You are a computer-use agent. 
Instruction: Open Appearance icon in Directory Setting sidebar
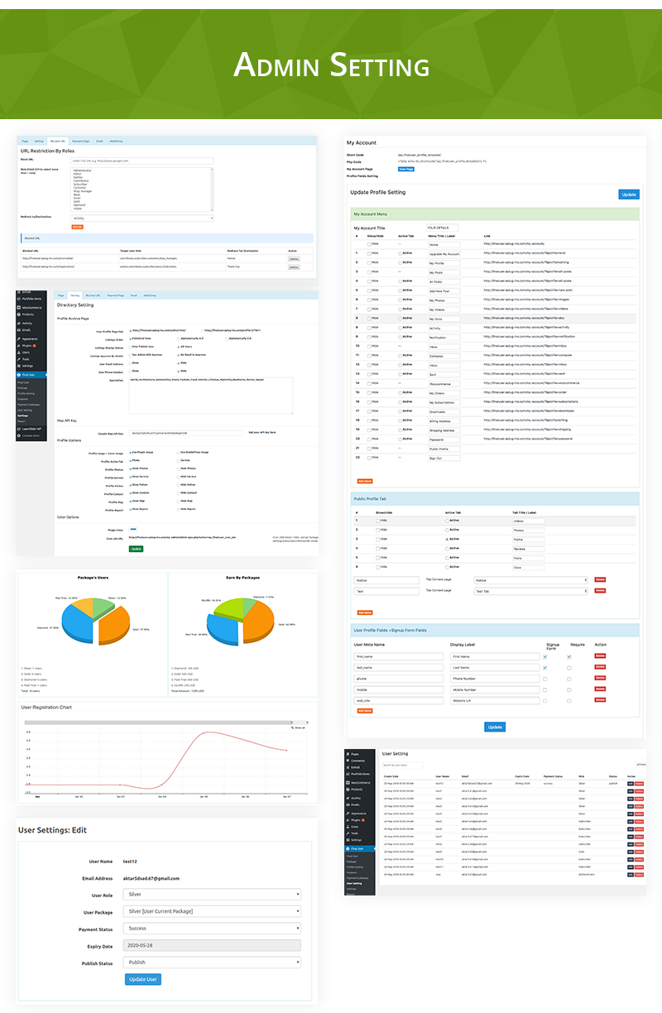19,338
